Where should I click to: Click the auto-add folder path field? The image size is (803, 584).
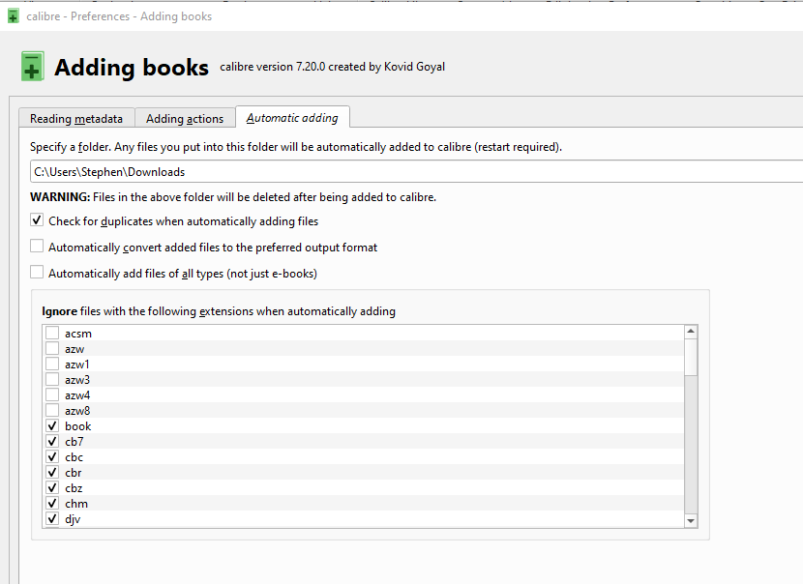coord(416,172)
